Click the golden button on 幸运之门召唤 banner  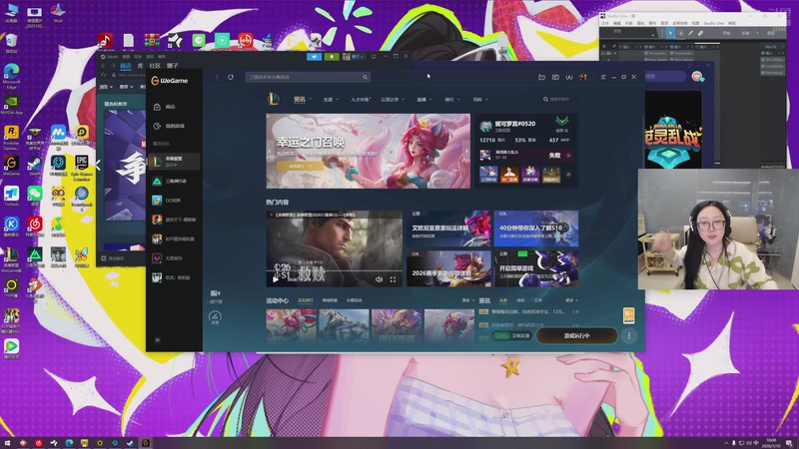click(300, 166)
